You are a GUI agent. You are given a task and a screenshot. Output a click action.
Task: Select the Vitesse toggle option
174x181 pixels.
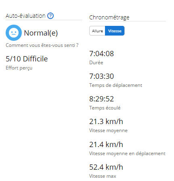[115, 31]
